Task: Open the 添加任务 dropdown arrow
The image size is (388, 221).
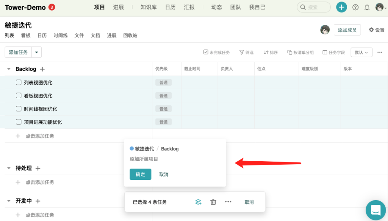Action: 37,53
